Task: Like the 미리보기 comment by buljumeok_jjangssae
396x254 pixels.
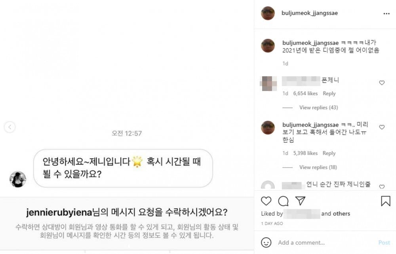Action: click(x=382, y=127)
